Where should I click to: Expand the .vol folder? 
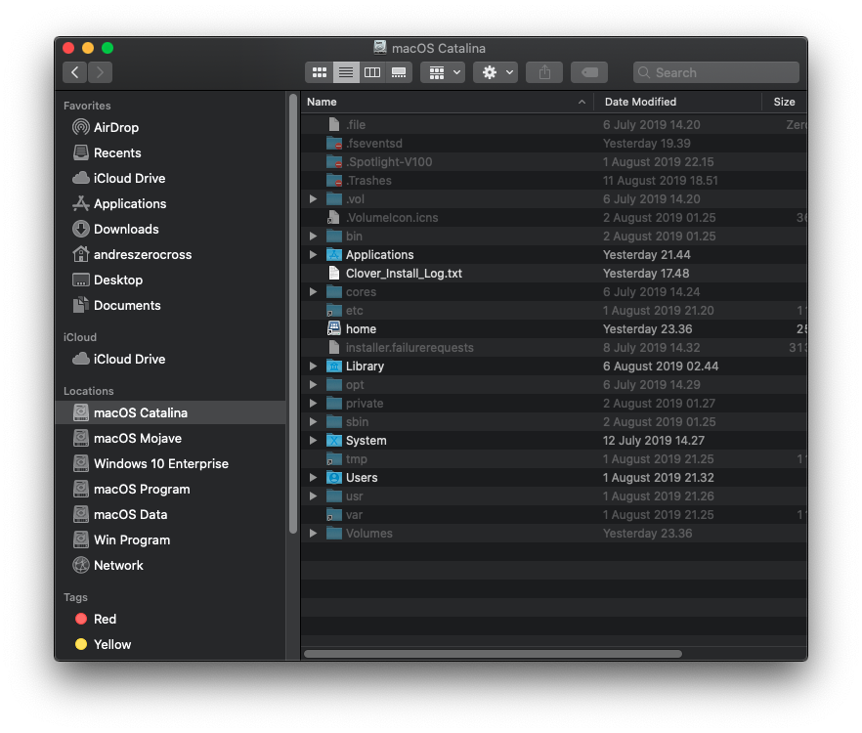click(x=313, y=199)
